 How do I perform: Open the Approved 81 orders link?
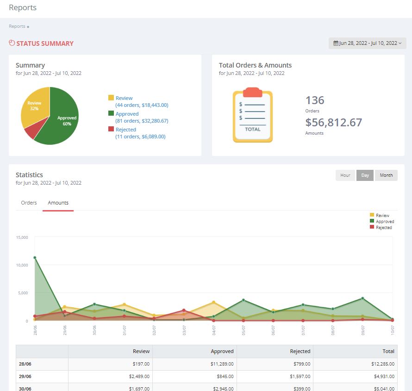(142, 120)
